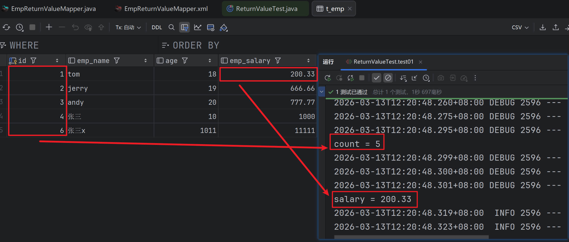Click the add row plus icon
The height and width of the screenshot is (242, 569).
click(x=49, y=27)
